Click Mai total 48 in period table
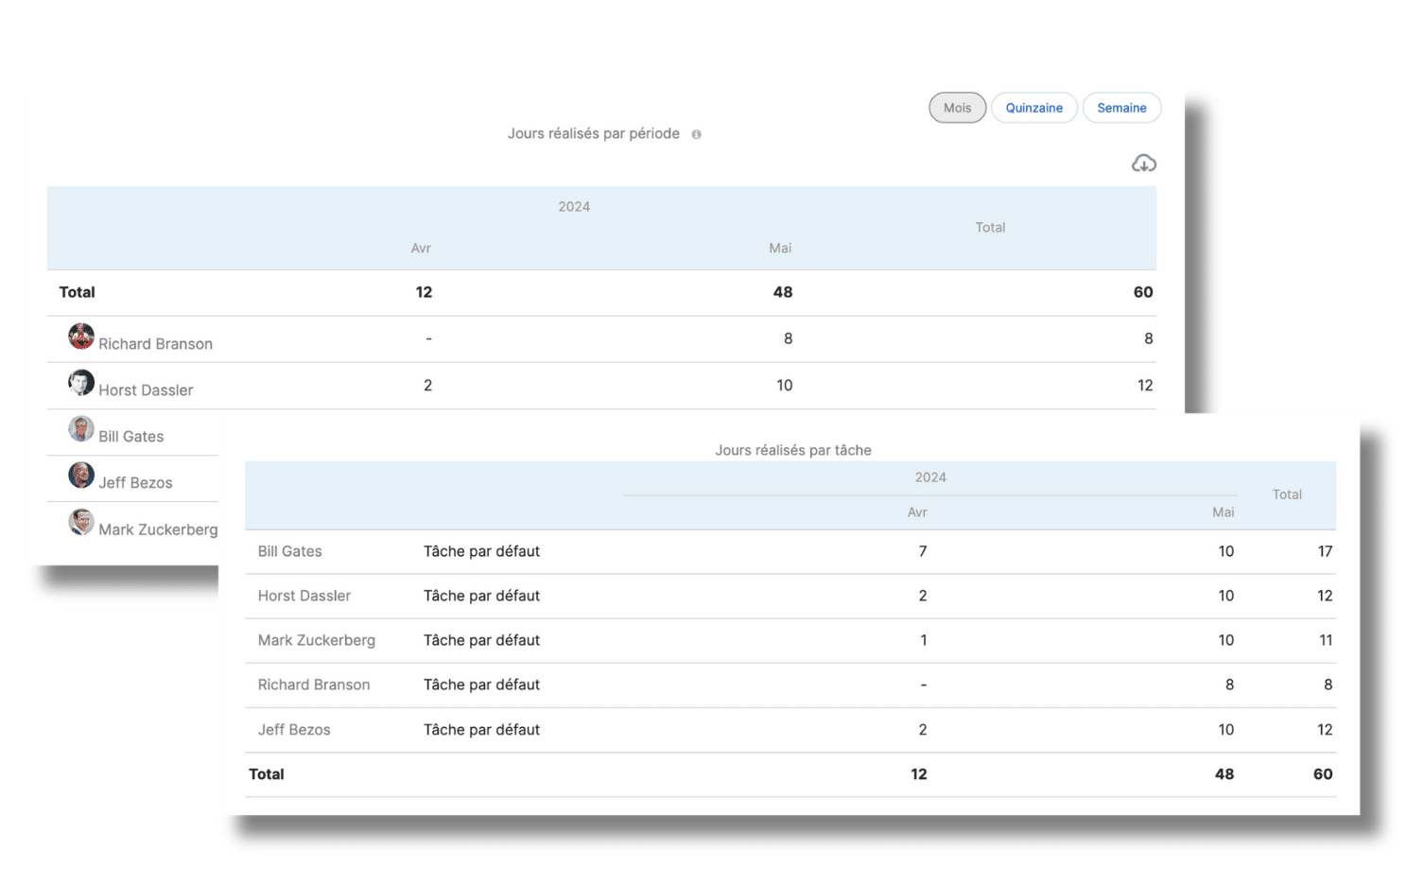 pos(783,292)
